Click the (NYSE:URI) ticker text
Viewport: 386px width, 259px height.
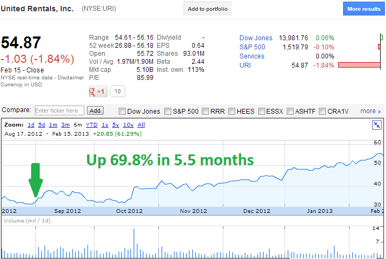pos(99,9)
